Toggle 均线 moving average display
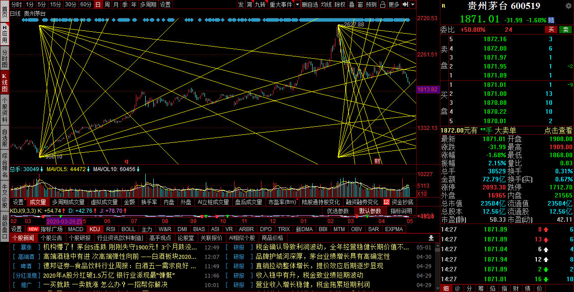574x292 pixels. [326, 4]
